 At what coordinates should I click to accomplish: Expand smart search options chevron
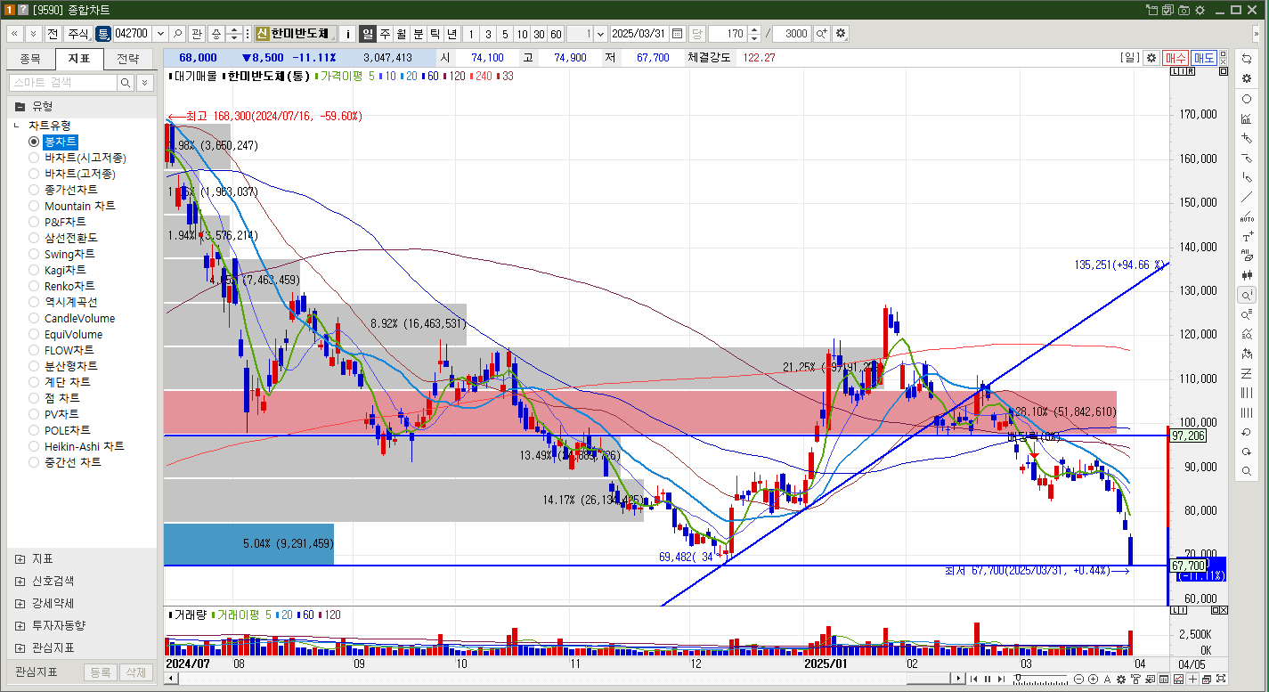coord(144,82)
